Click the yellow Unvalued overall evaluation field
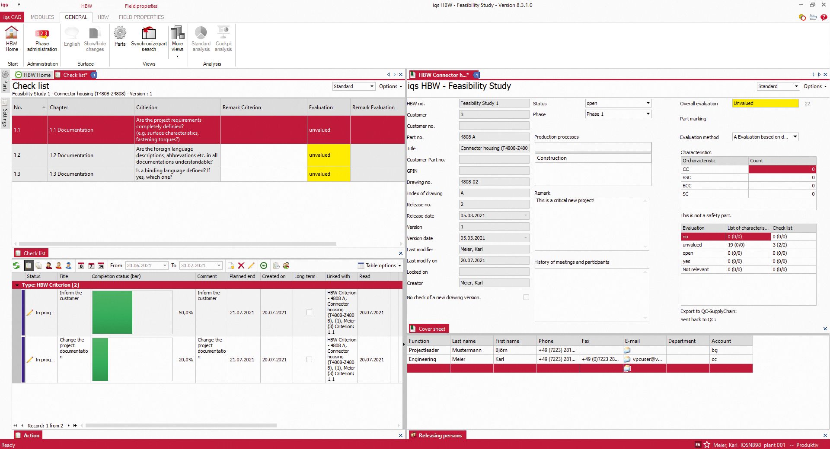 click(766, 103)
